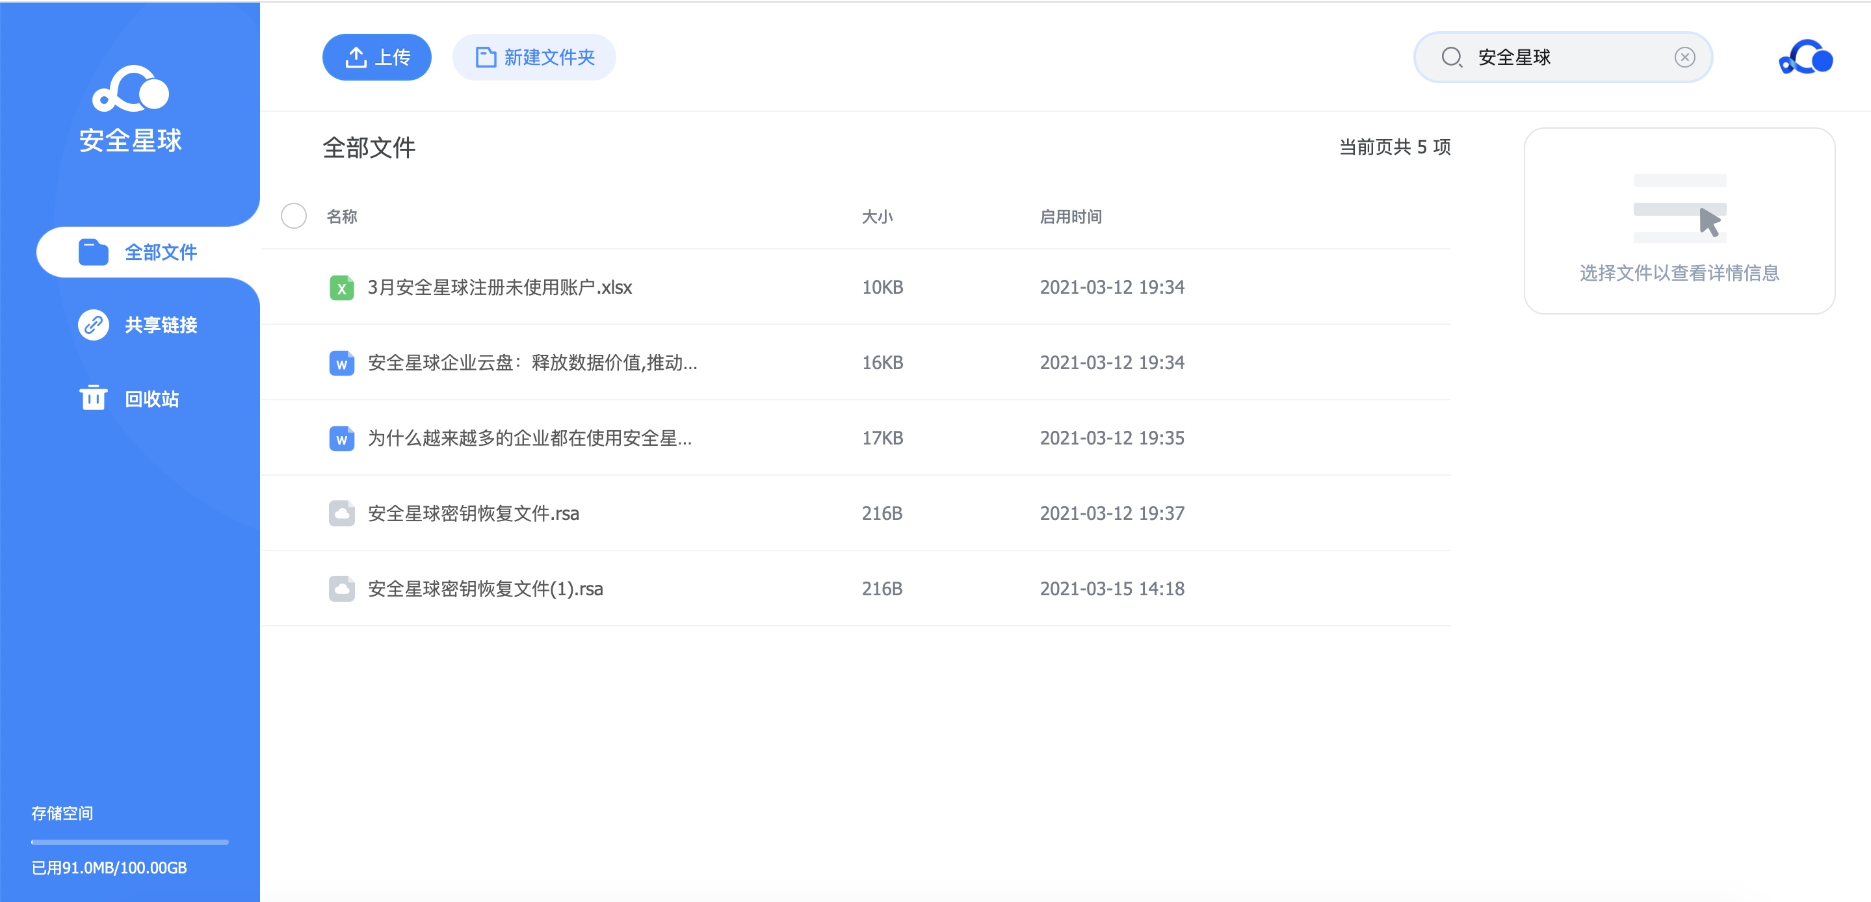Select file 为什么越来越多的企业都在使用安全星
Viewport: 1871px width, 902px height.
pos(856,439)
